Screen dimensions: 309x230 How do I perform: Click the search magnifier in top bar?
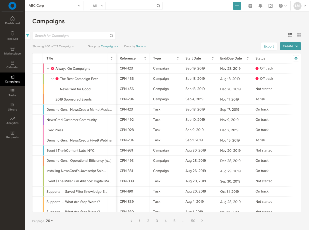pyautogui.click(x=158, y=6)
